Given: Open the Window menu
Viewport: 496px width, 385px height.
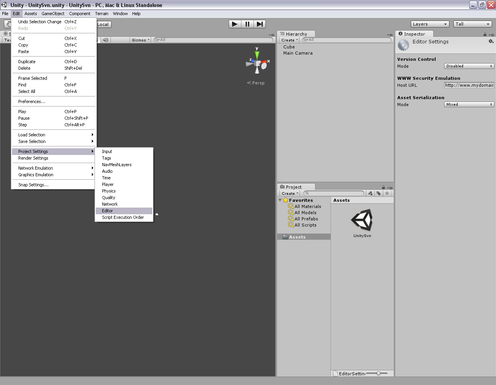Looking at the screenshot, I should [x=120, y=14].
